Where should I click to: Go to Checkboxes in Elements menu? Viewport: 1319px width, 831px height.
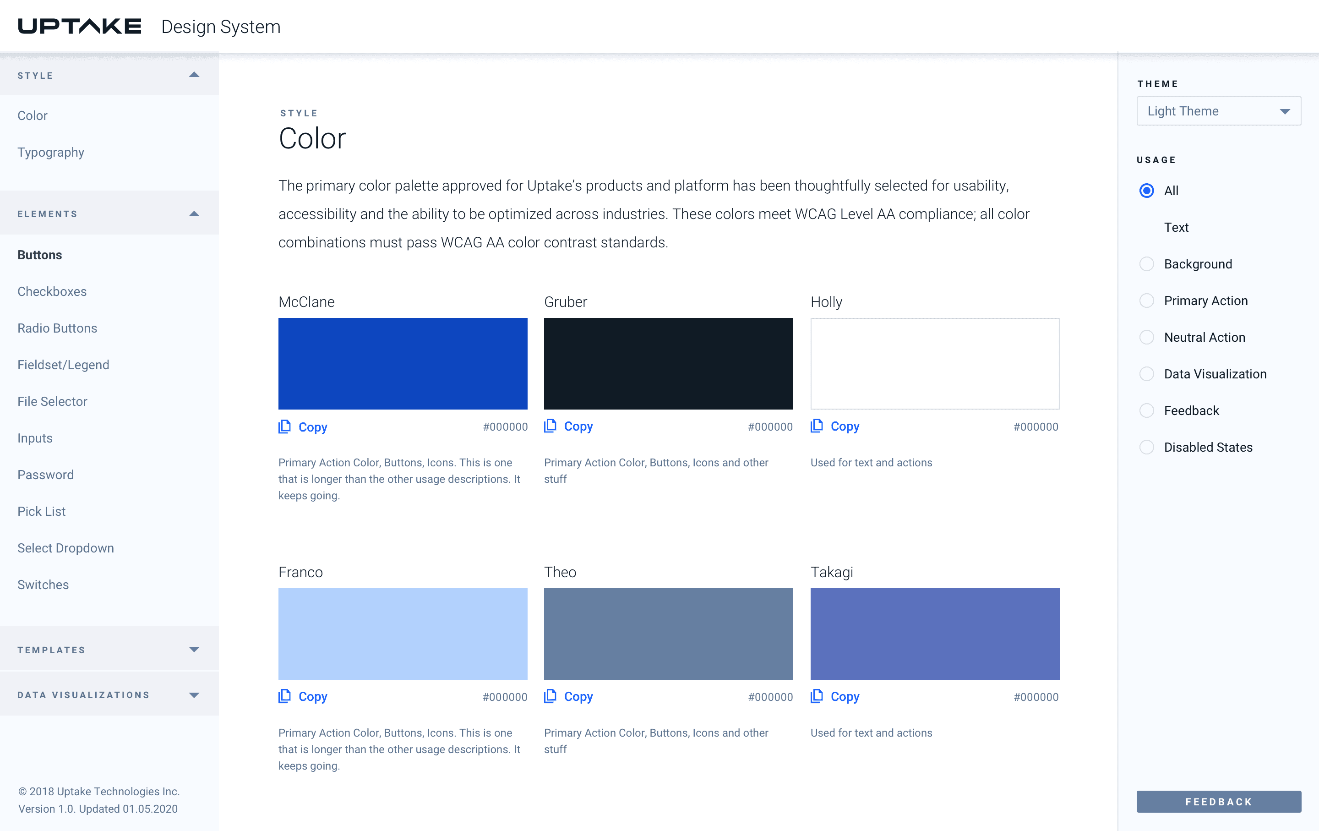click(x=52, y=291)
